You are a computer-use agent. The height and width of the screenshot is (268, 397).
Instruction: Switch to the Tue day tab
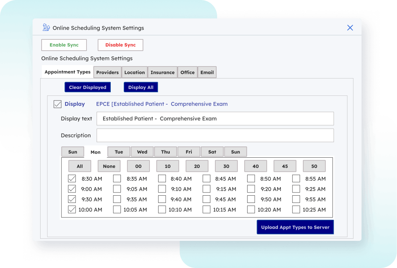[x=119, y=152]
